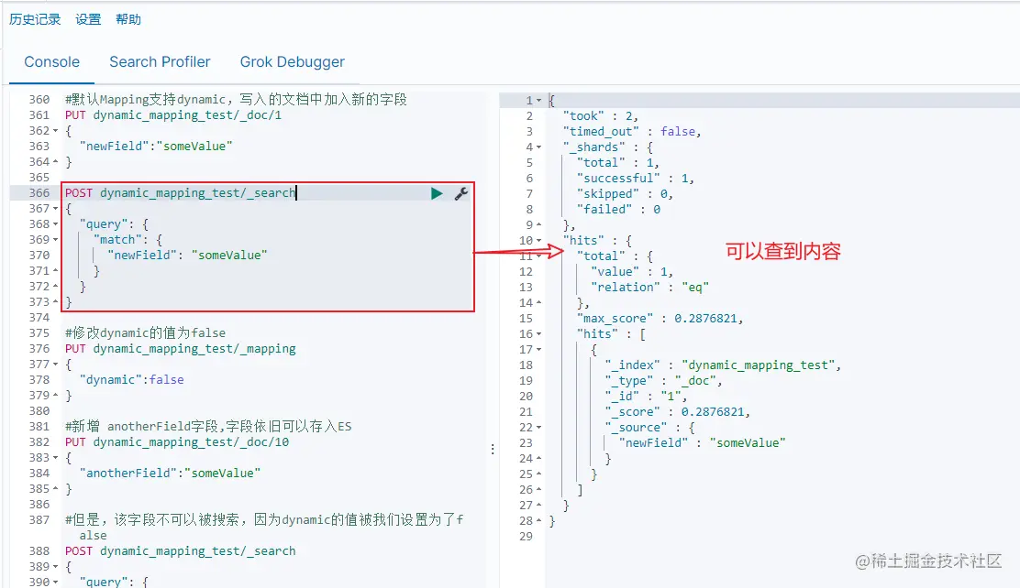Click the "value" : 1 output line
Viewport: 1020px width, 588px height.
click(632, 272)
